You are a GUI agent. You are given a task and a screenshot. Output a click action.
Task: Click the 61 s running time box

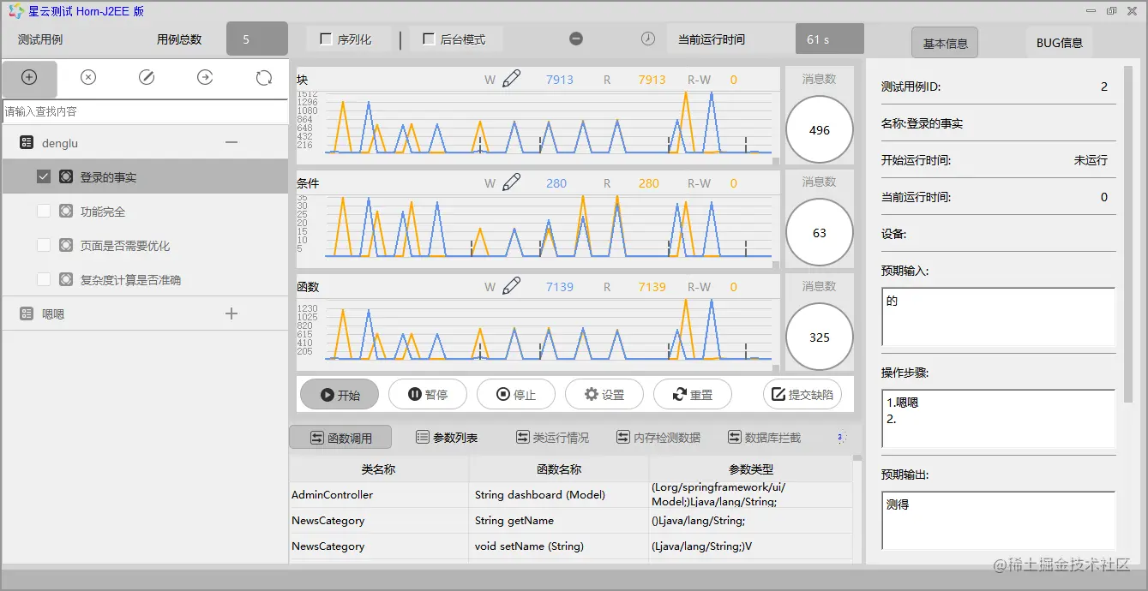829,39
